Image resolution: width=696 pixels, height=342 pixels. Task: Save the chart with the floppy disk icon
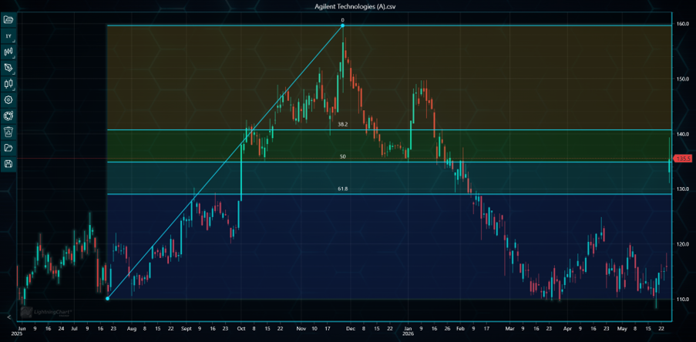pos(8,164)
